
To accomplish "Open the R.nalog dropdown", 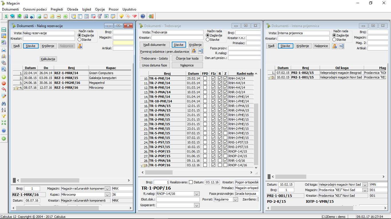I will coord(197,194).
